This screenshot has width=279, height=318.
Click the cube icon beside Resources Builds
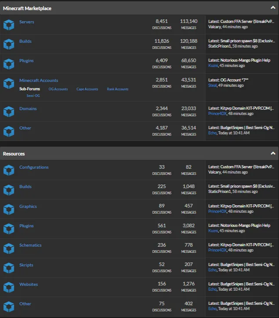(9, 190)
